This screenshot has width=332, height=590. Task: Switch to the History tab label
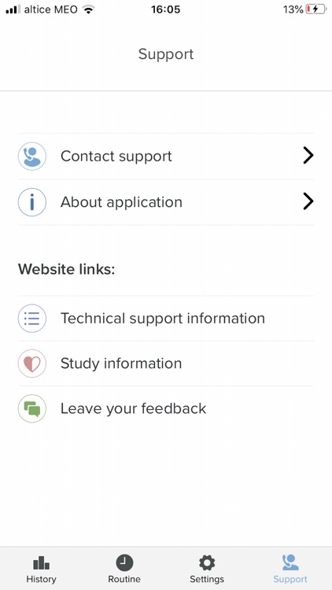[41, 579]
